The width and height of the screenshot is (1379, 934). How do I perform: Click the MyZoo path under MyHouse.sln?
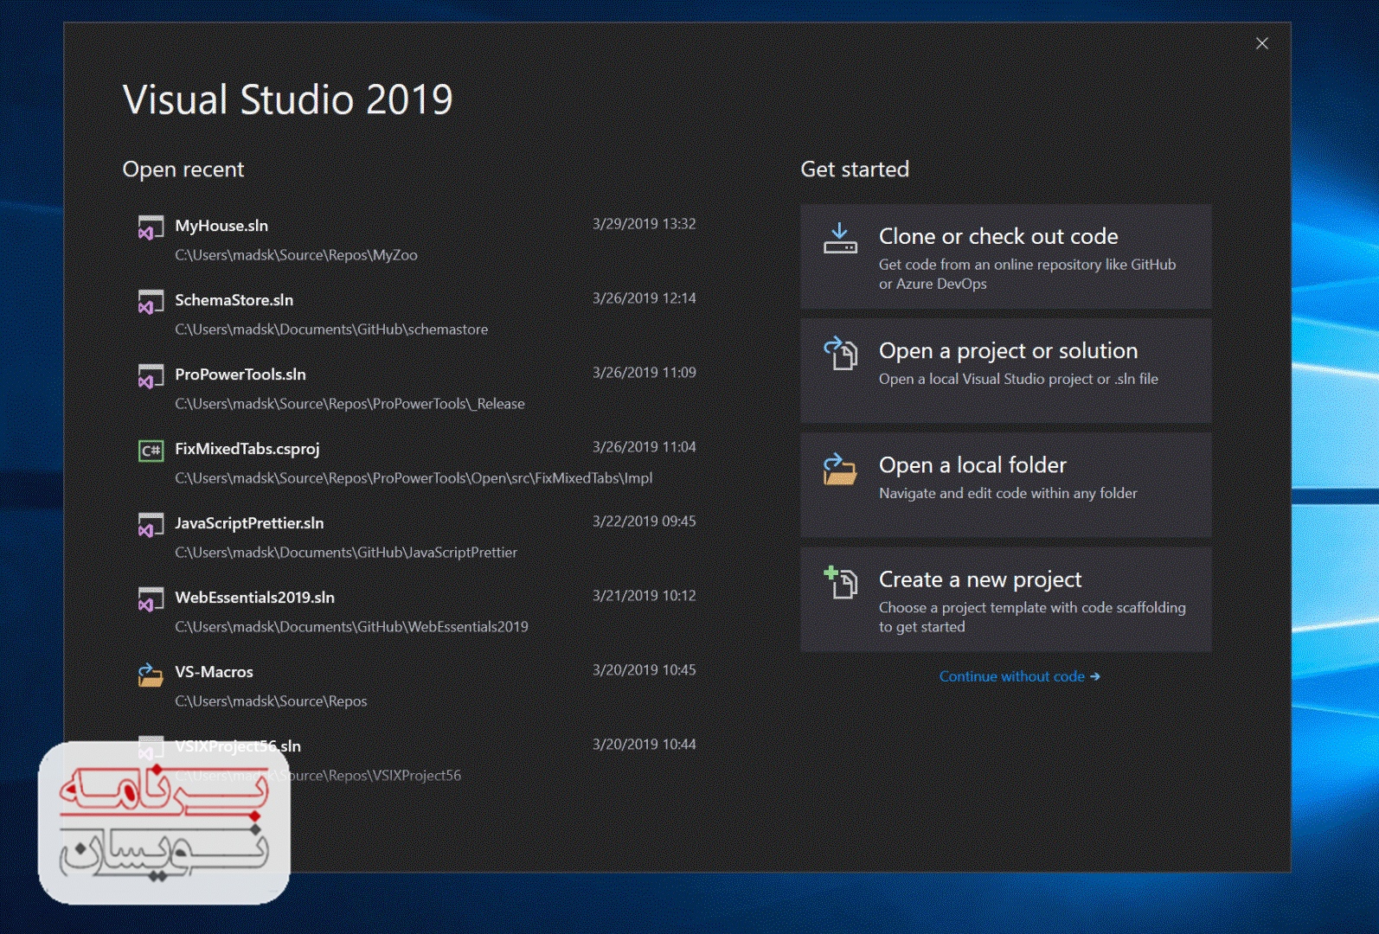tap(296, 255)
